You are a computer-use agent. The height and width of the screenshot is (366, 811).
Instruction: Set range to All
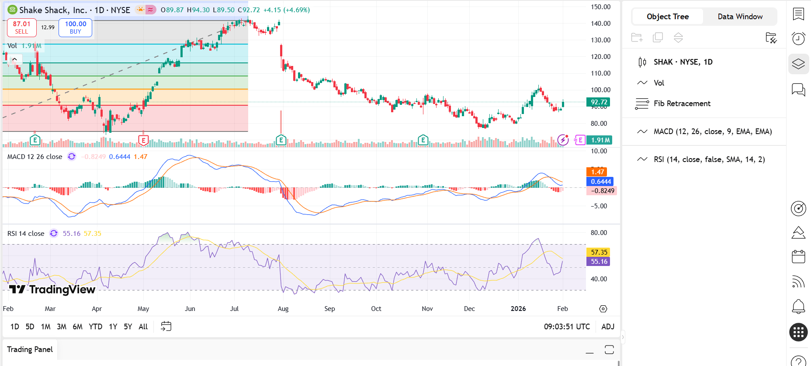pyautogui.click(x=143, y=327)
